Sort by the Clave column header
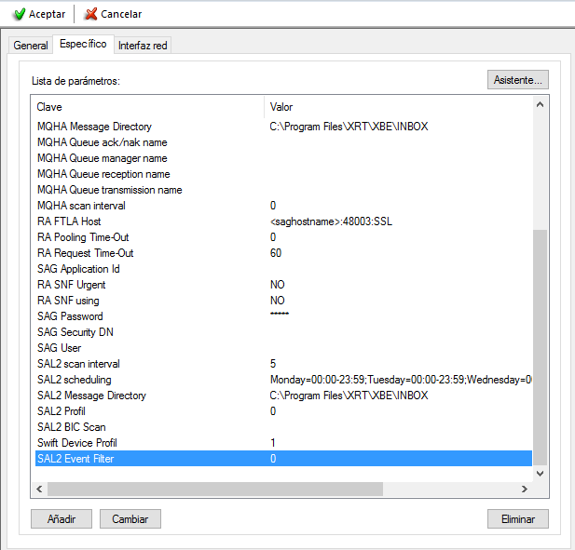This screenshot has width=575, height=550. point(147,107)
